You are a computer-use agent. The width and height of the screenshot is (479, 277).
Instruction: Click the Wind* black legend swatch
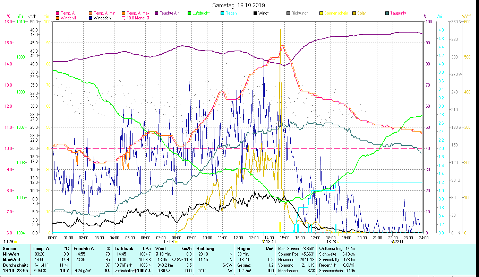tap(255, 14)
